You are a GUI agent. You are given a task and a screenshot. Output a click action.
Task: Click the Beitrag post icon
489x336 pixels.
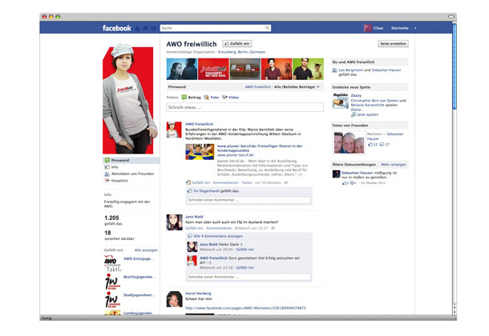pyautogui.click(x=183, y=97)
